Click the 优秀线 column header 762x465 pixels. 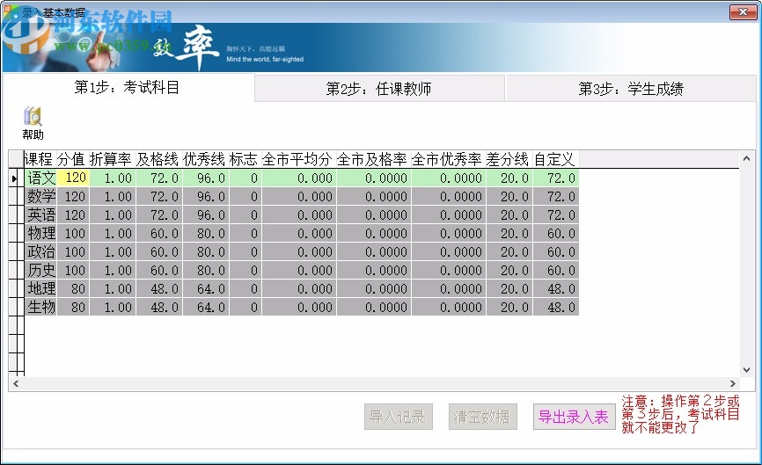(x=206, y=159)
